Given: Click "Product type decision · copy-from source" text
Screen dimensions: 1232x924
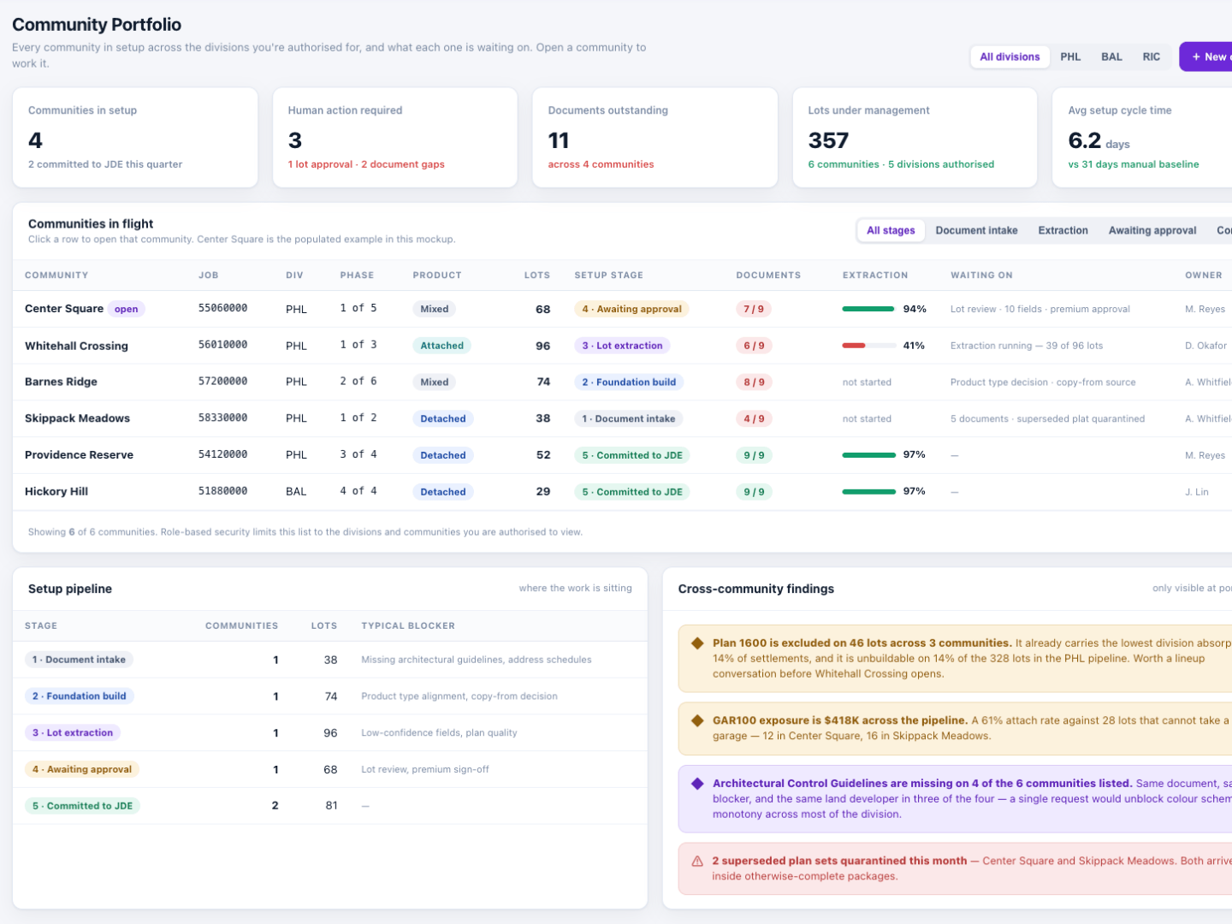Looking at the screenshot, I should pyautogui.click(x=1043, y=382).
